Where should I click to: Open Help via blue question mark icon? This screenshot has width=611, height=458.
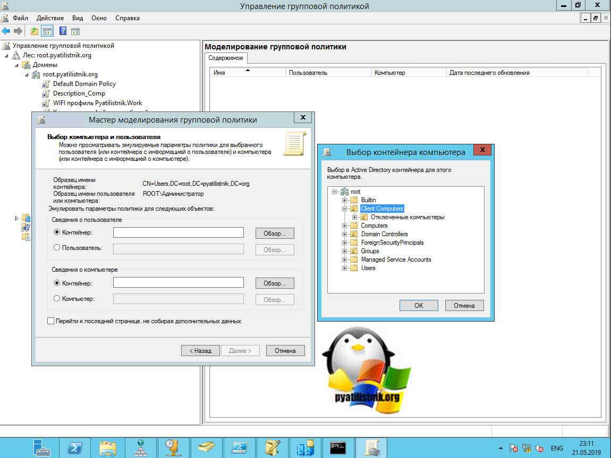[63, 31]
